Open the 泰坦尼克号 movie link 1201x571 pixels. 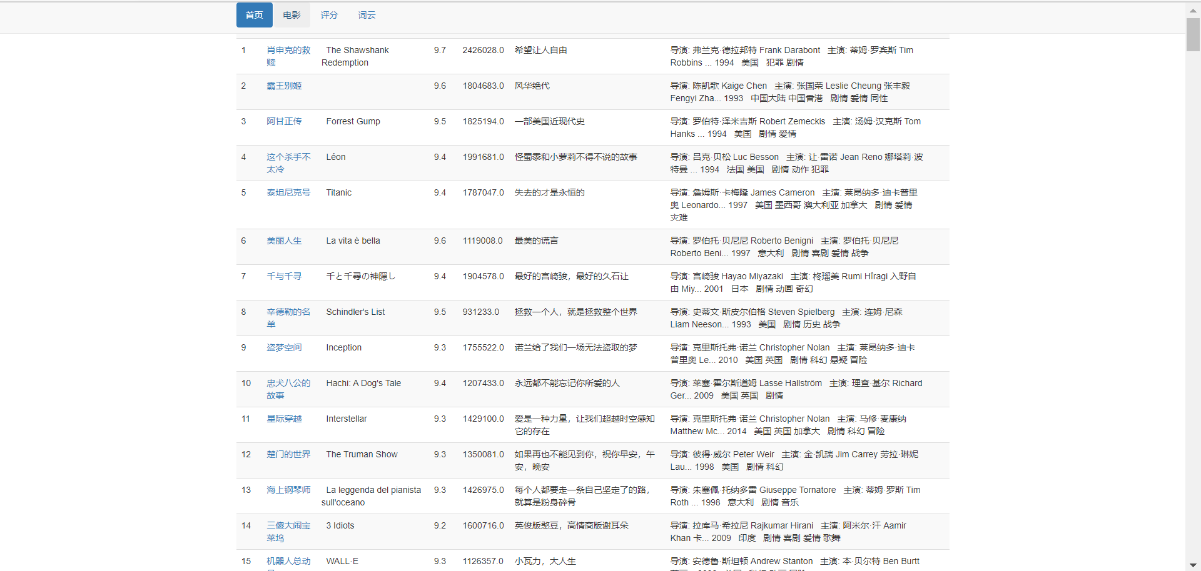(288, 192)
